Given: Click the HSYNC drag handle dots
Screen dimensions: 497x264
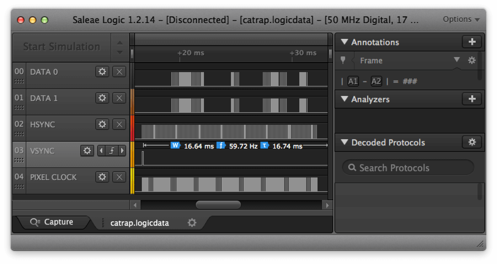Looking at the screenshot, I should coord(19,134).
